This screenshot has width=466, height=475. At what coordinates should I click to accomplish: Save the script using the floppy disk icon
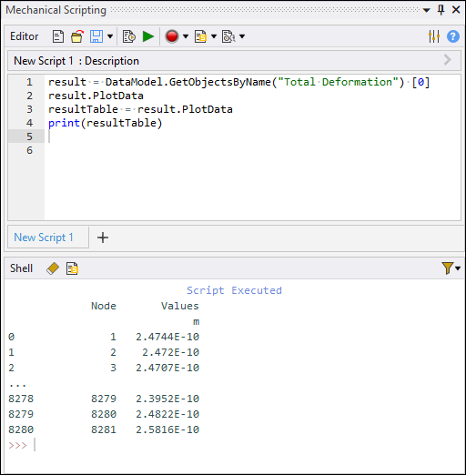point(96,36)
